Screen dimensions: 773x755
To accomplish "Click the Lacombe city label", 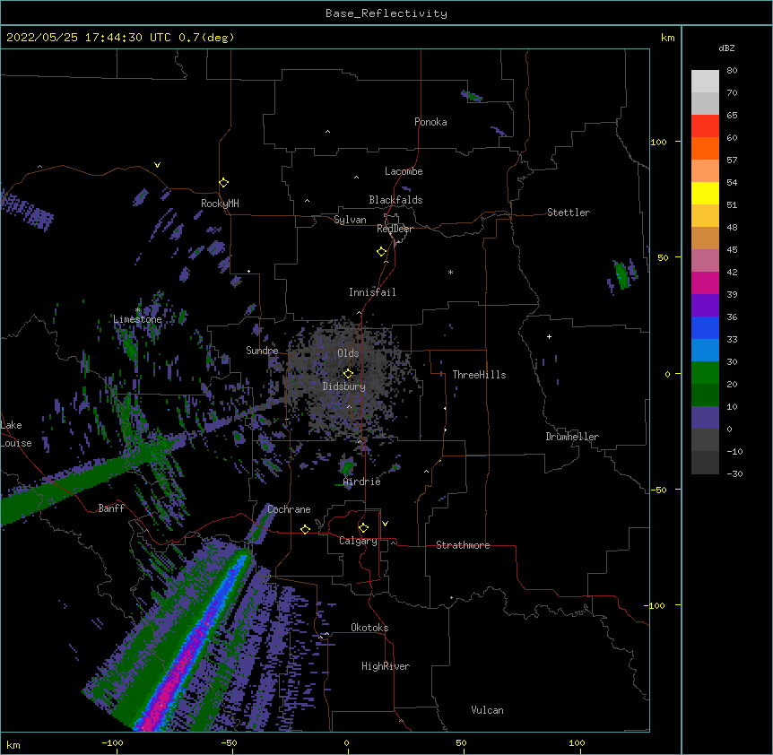I will tap(404, 171).
